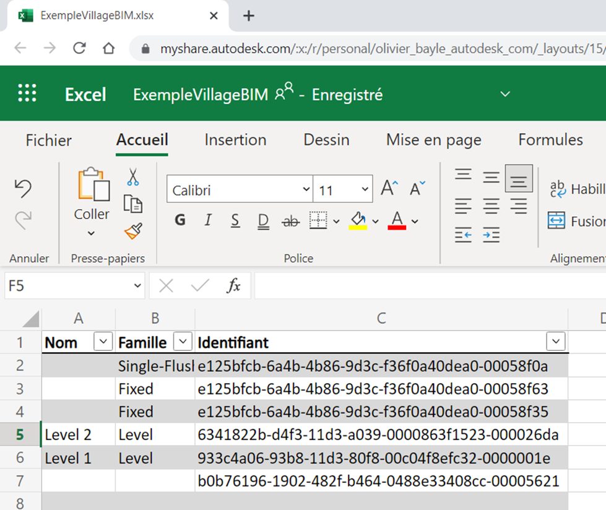Click the merge cells Fusionner icon
The width and height of the screenshot is (606, 510).
(x=556, y=220)
